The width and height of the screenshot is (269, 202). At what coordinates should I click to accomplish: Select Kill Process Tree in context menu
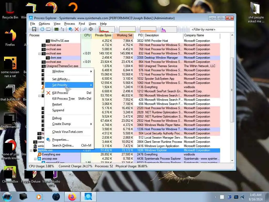[x=69, y=99]
